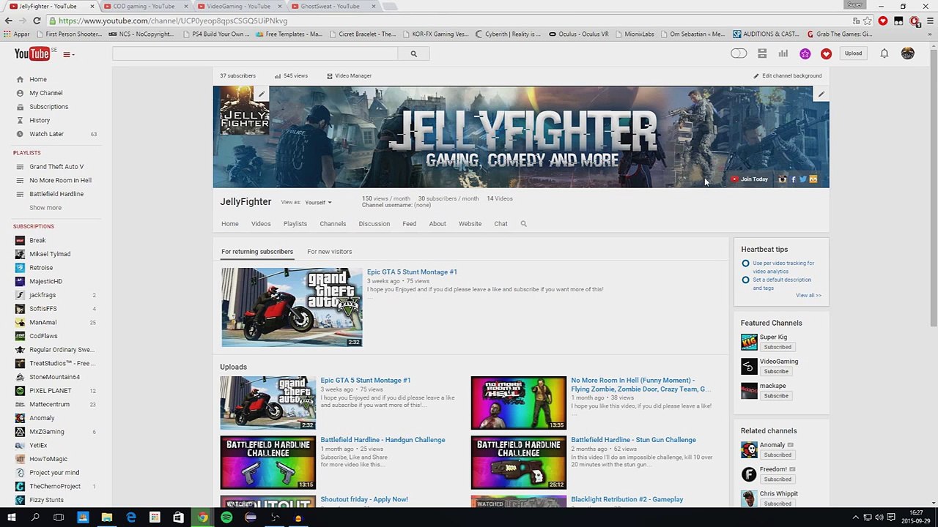Open the video manager stacked icon in header
938x527 pixels.
click(762, 53)
